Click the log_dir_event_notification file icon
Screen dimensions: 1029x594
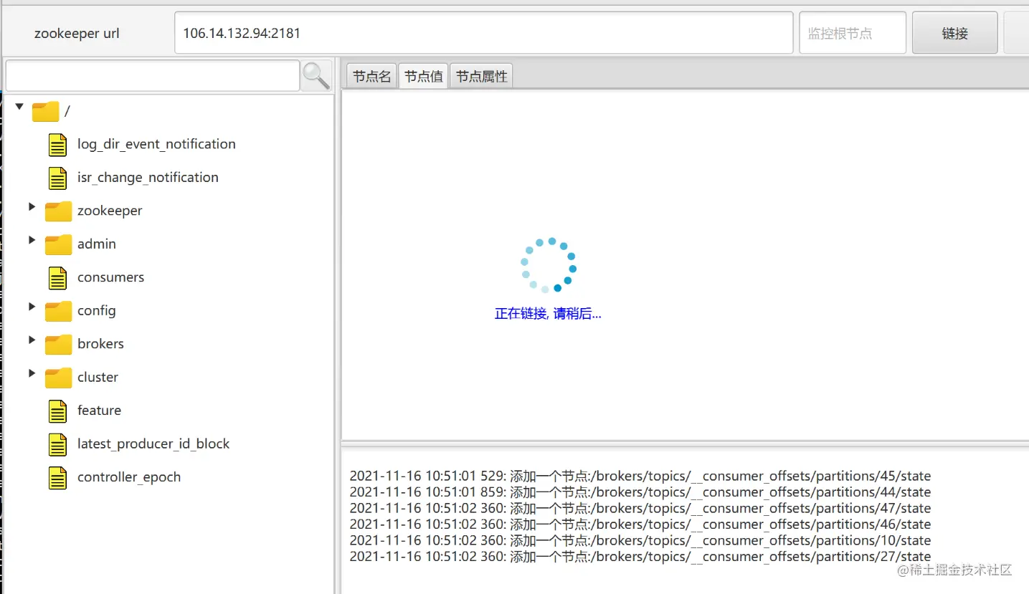[57, 145]
